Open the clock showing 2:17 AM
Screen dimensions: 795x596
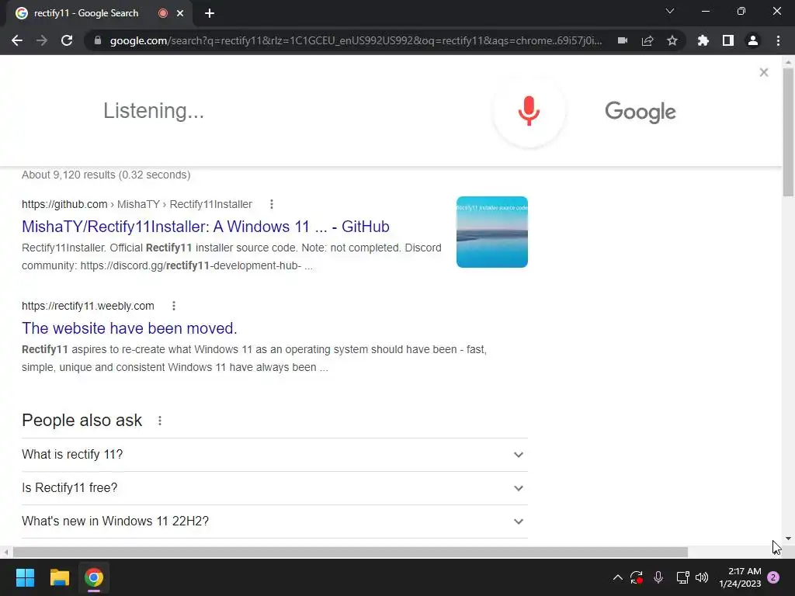pos(740,577)
